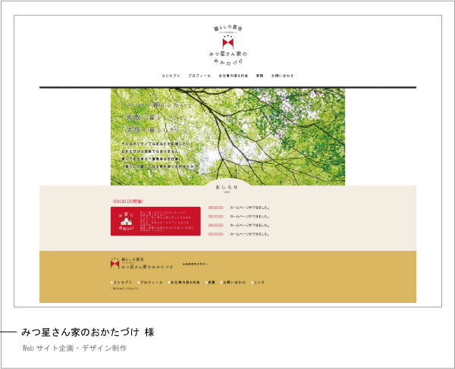This screenshot has height=369, width=455.
Task: Click the green tree hero image
Action: tap(227, 136)
